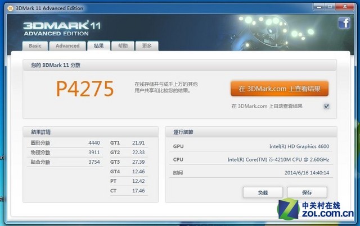Click the GT3 value 27.39
Viewport: 360px width, 226px height.
tap(138, 162)
